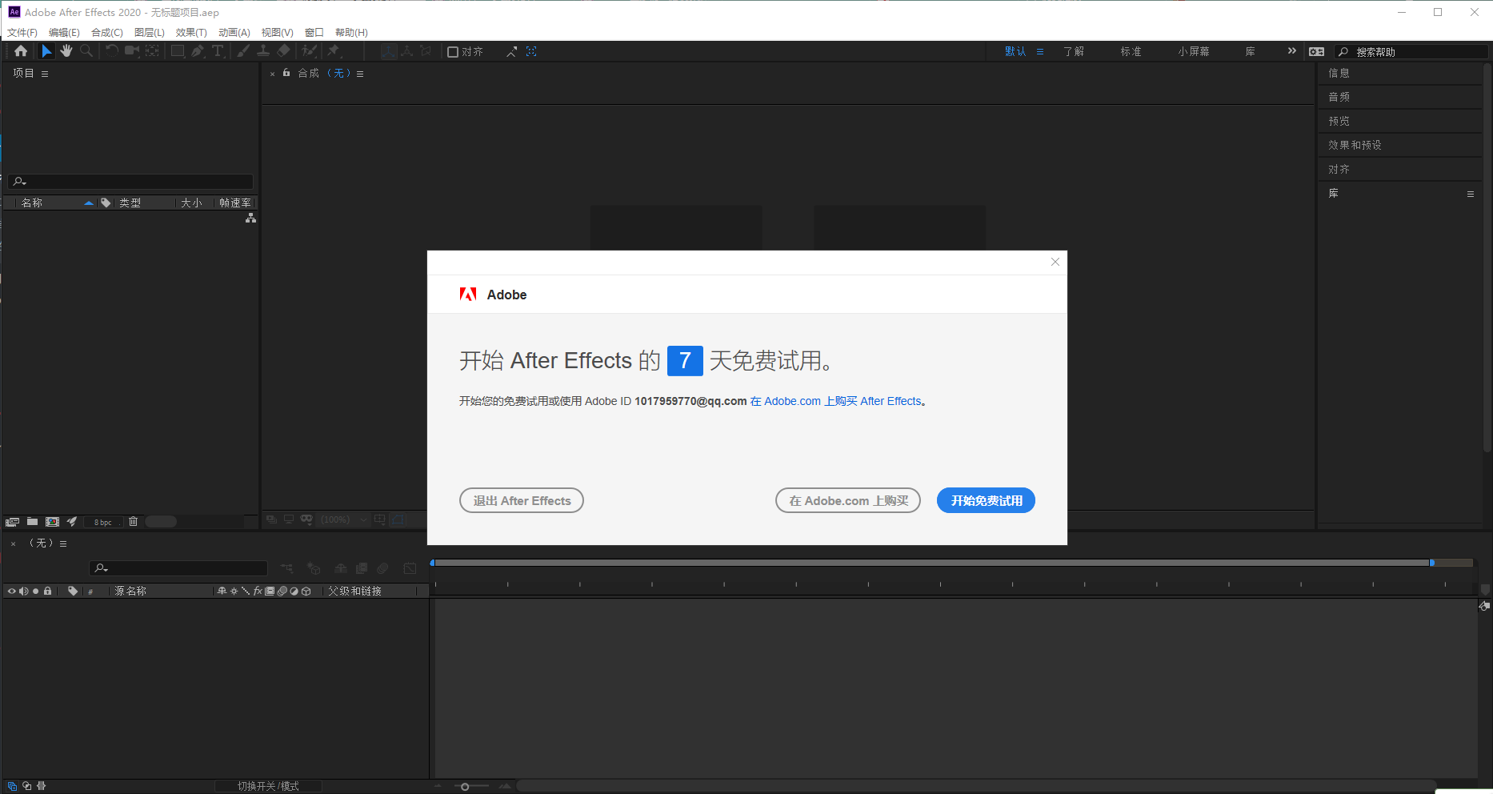Switch to the 标准 workspace tab

click(1131, 51)
